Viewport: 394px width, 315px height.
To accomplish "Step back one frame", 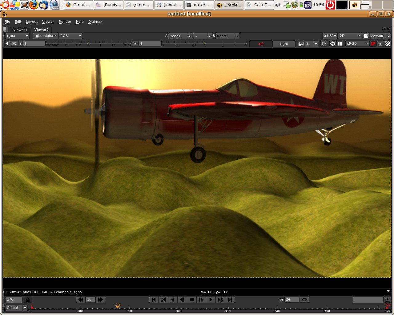I will (182, 300).
